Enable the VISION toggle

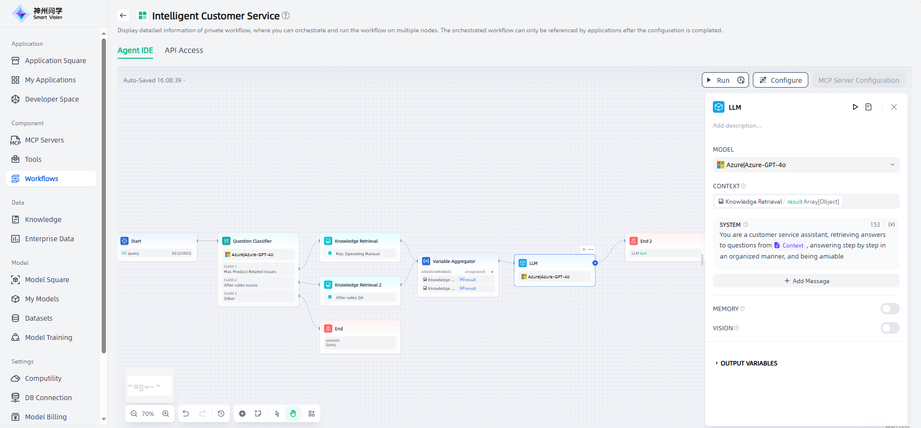890,328
